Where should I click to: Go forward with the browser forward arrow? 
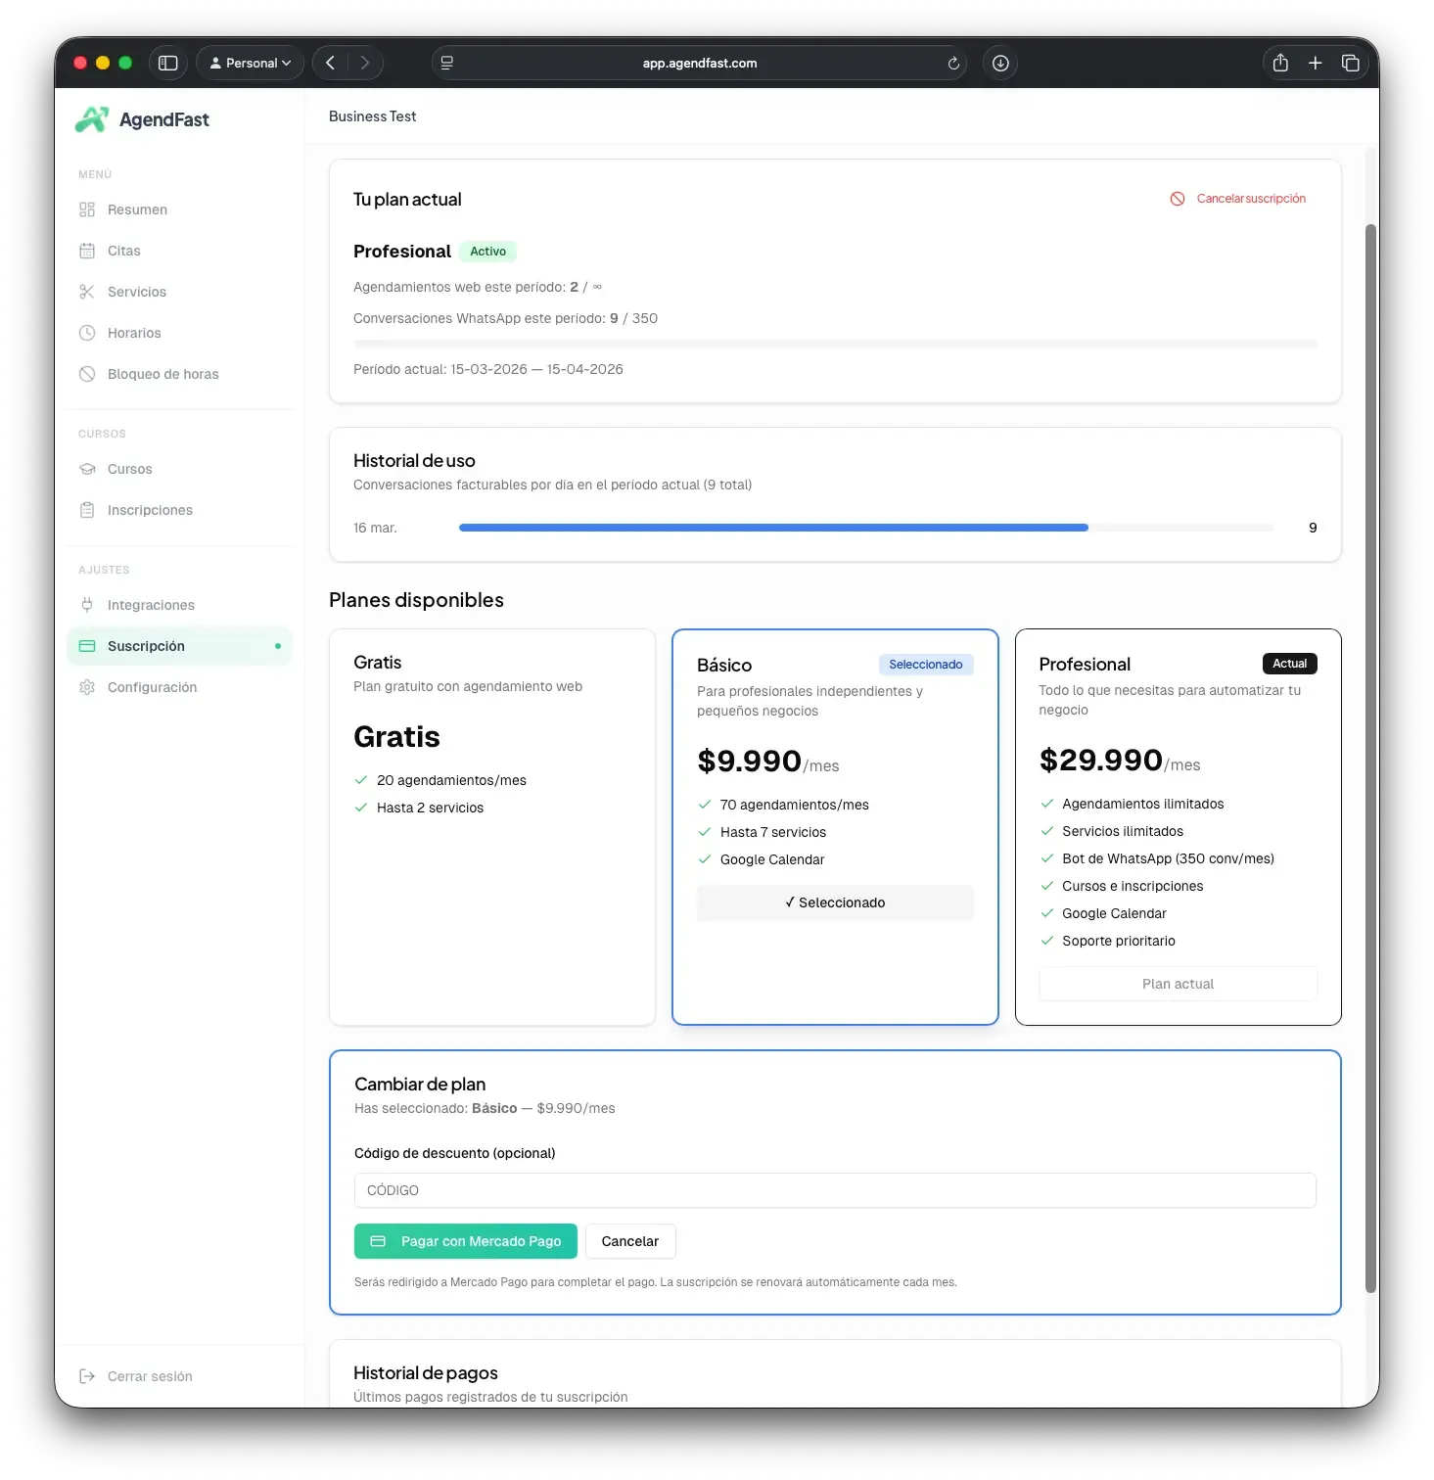364,63
